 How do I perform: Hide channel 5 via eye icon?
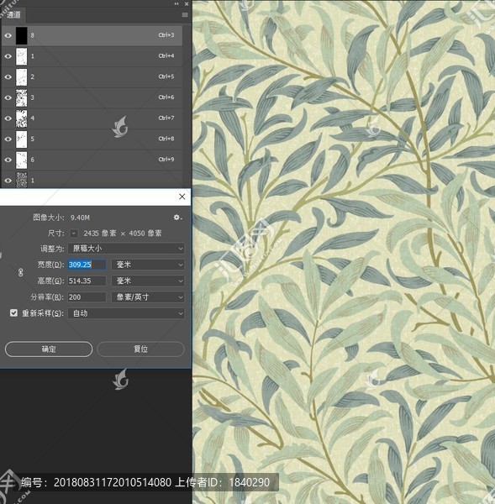tap(8, 139)
